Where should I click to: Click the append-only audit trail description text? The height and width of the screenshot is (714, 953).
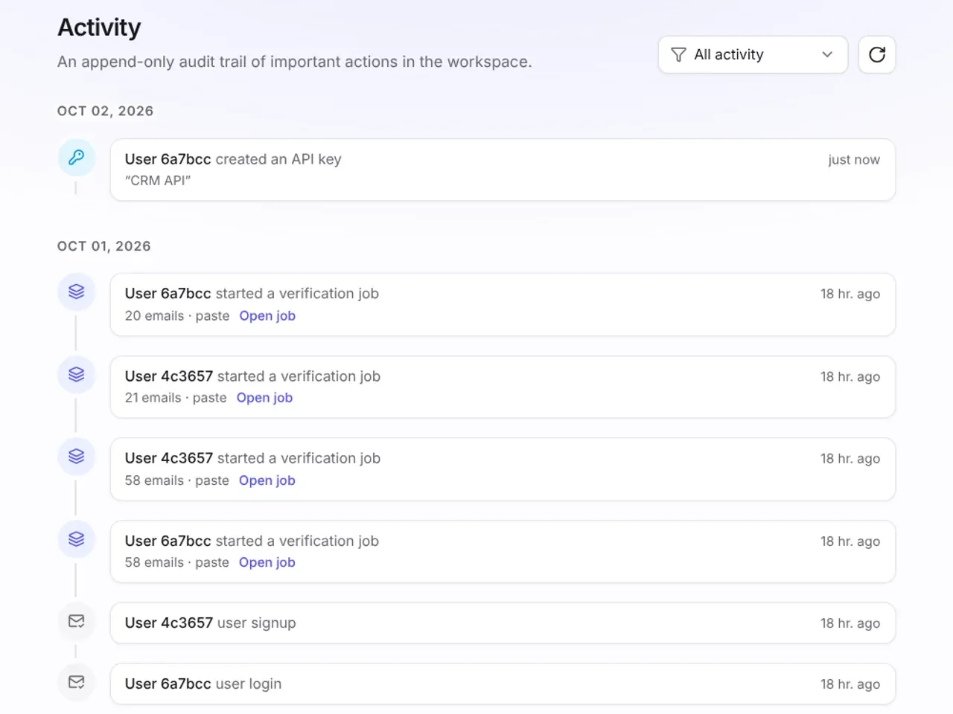click(x=295, y=62)
